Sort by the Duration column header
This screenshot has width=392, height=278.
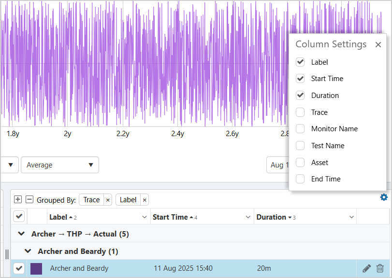pyautogui.click(x=271, y=217)
